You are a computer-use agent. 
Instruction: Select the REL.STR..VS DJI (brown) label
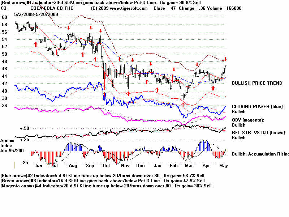tap(258, 133)
